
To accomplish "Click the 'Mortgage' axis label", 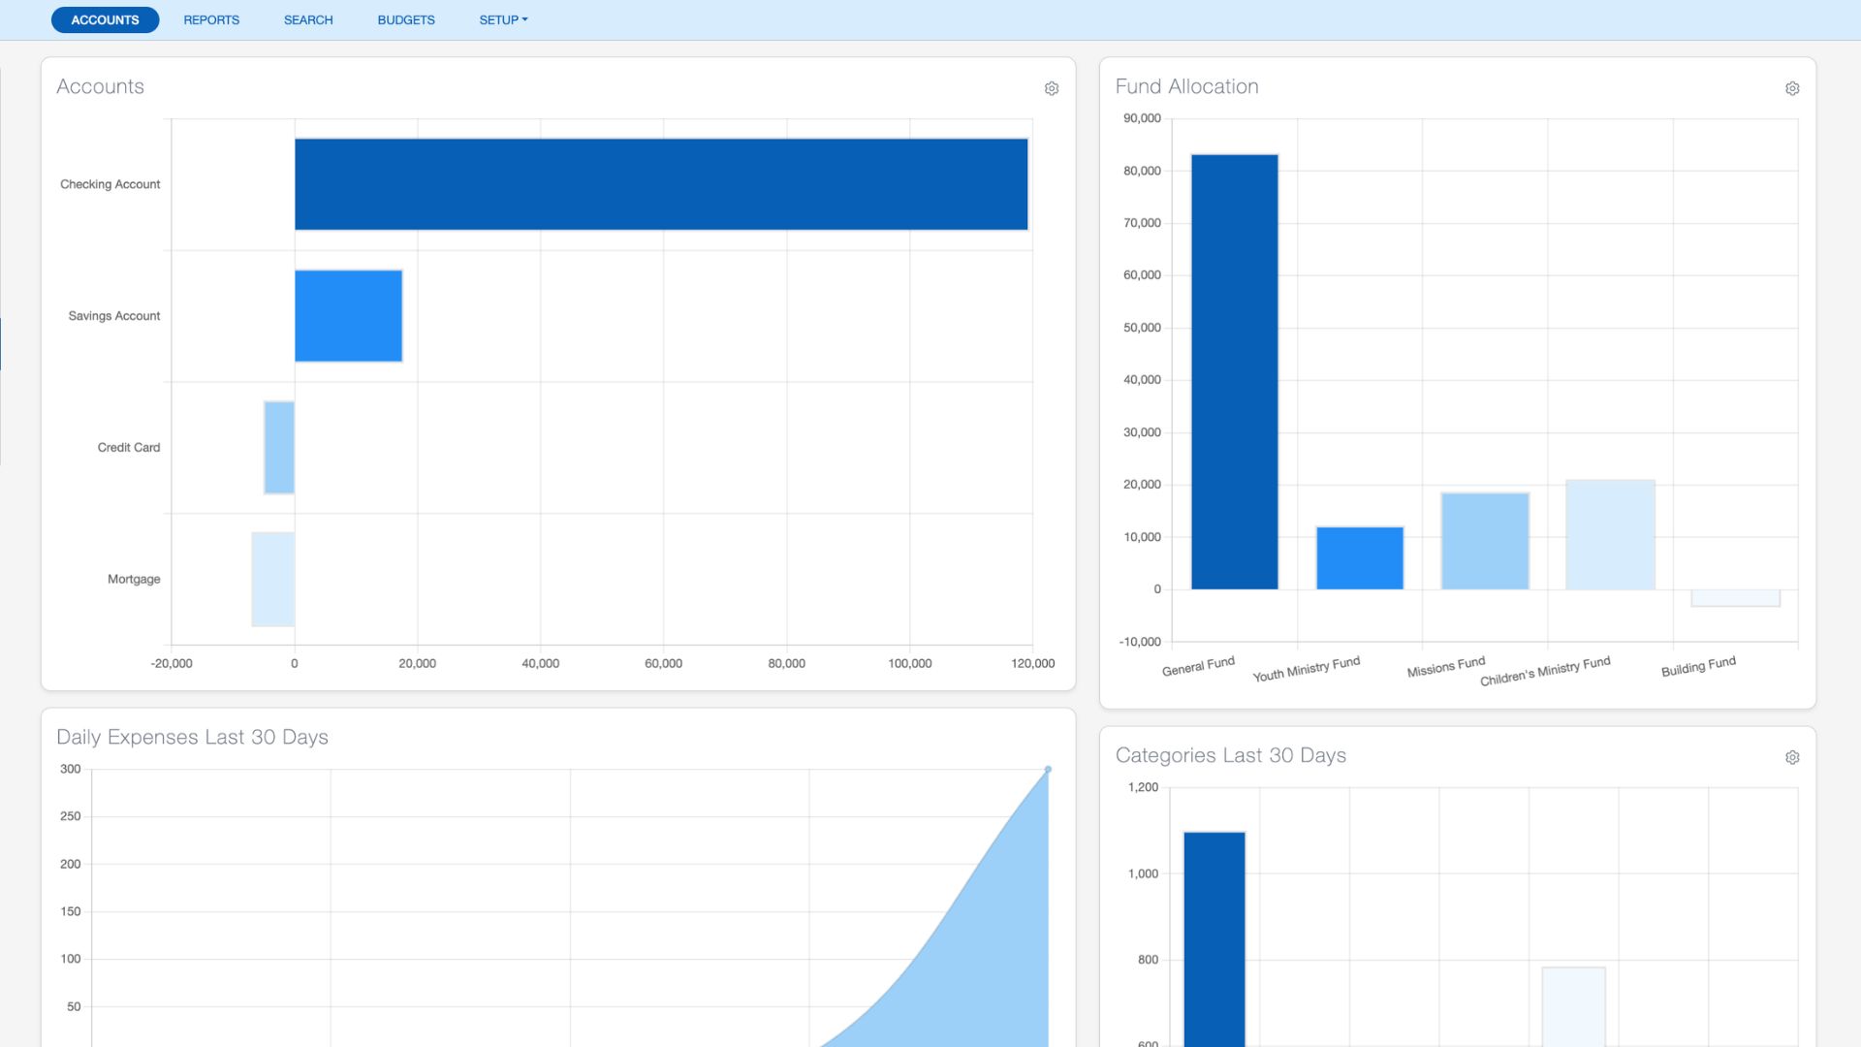I will coord(134,579).
